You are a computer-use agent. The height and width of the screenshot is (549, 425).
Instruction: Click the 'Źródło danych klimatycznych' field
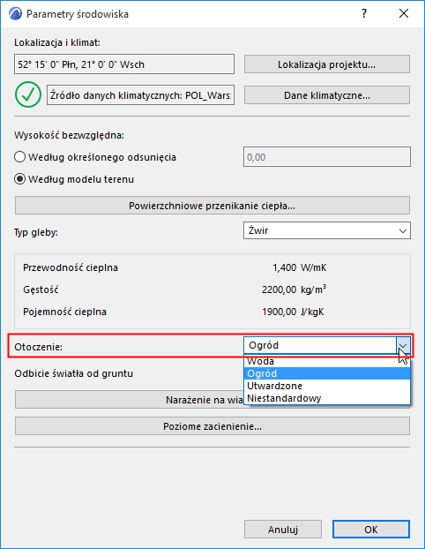coord(140,95)
